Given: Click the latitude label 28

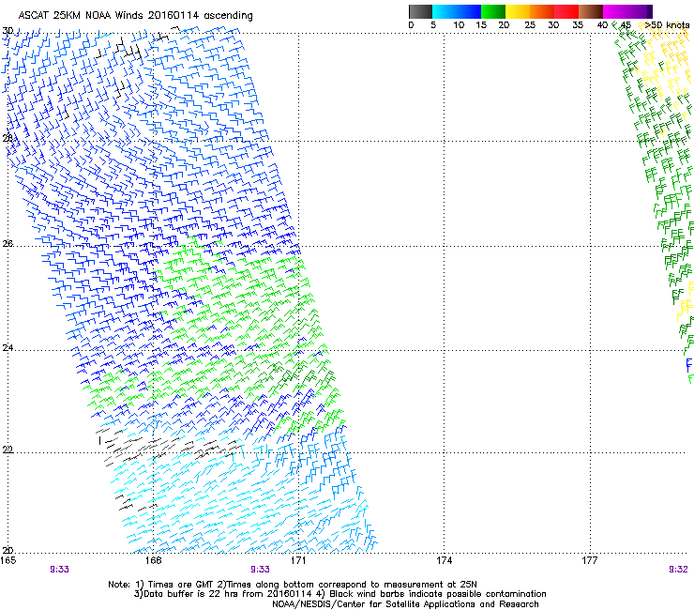Looking at the screenshot, I should tap(8, 138).
